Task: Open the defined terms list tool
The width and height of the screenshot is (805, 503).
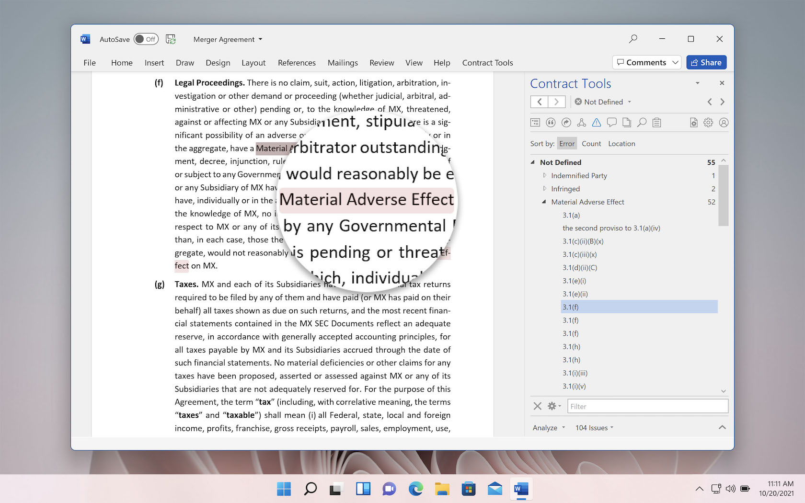Action: (535, 123)
